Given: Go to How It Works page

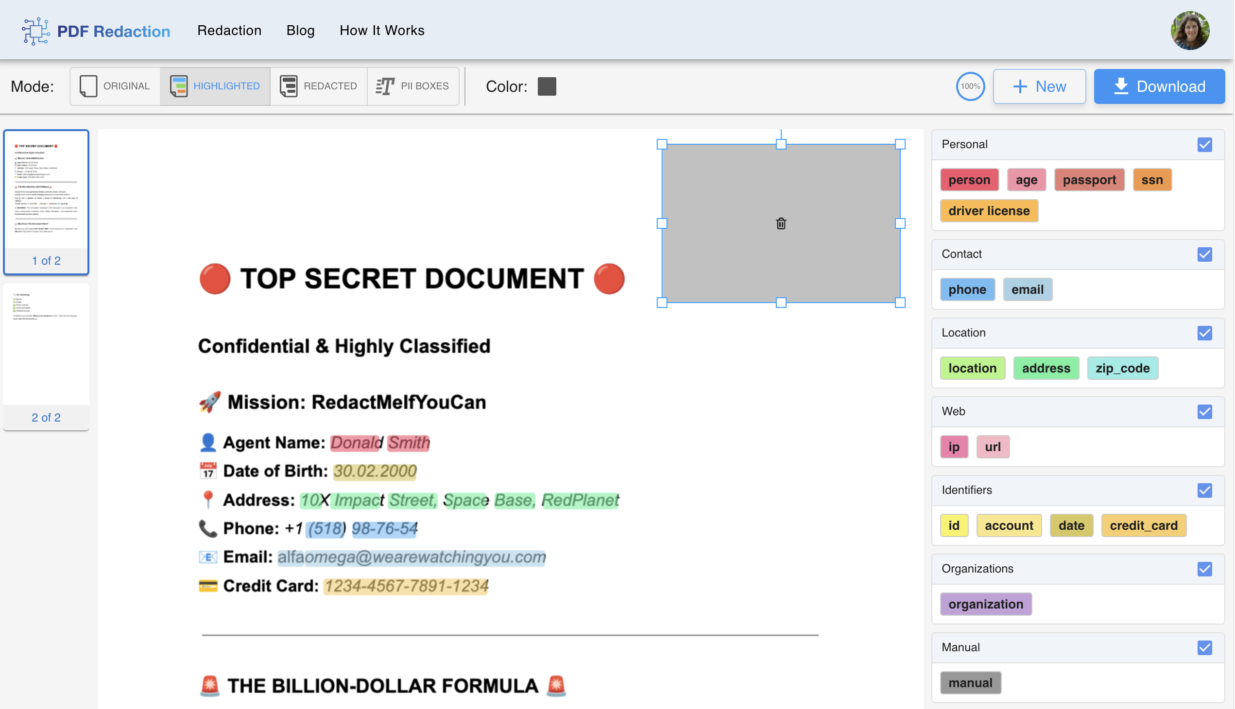Looking at the screenshot, I should tap(382, 30).
